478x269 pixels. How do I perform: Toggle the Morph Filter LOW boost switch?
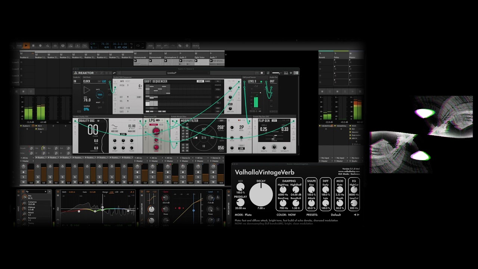point(242,148)
